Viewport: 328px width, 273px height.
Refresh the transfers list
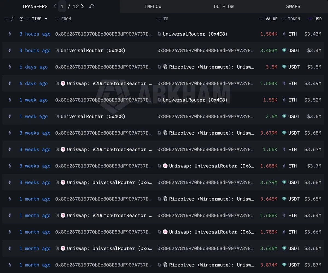(92, 6)
